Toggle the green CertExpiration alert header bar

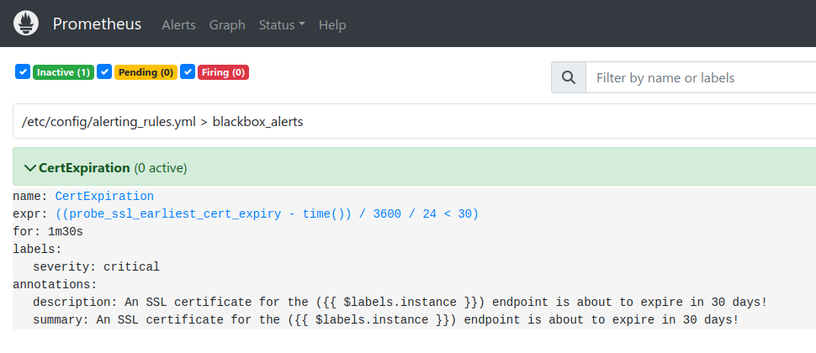421,167
